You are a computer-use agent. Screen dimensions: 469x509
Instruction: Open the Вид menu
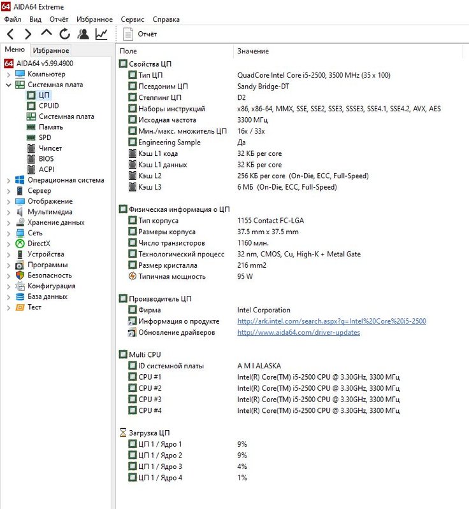pyautogui.click(x=36, y=20)
